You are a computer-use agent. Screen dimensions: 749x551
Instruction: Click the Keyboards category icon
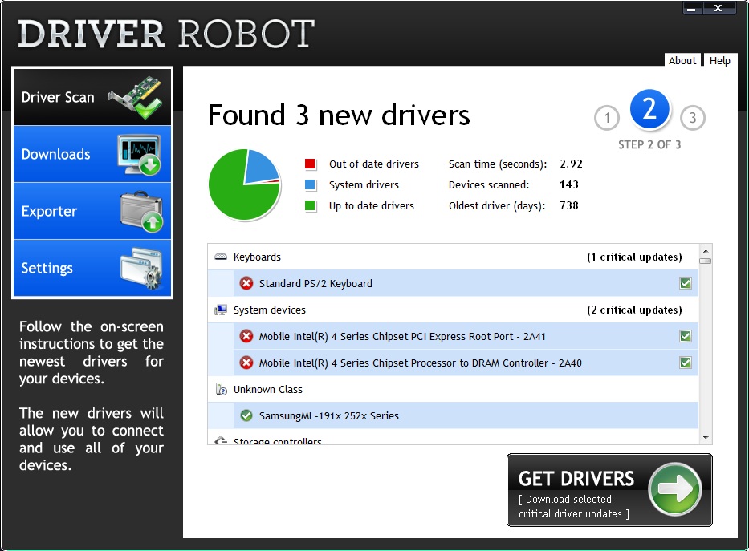(221, 257)
